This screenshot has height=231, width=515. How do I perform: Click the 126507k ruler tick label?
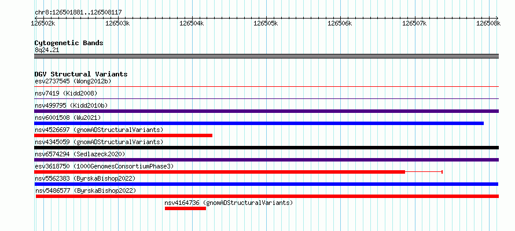[414, 24]
